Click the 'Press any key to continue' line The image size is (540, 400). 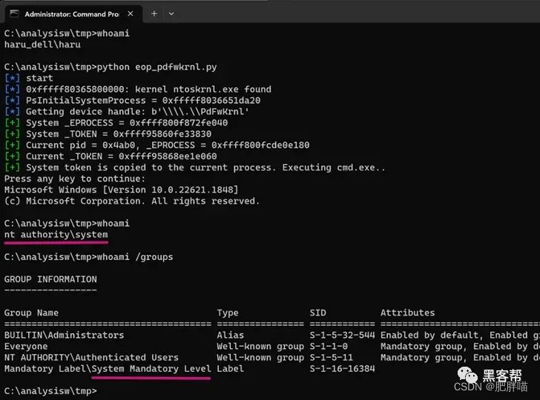coord(75,179)
